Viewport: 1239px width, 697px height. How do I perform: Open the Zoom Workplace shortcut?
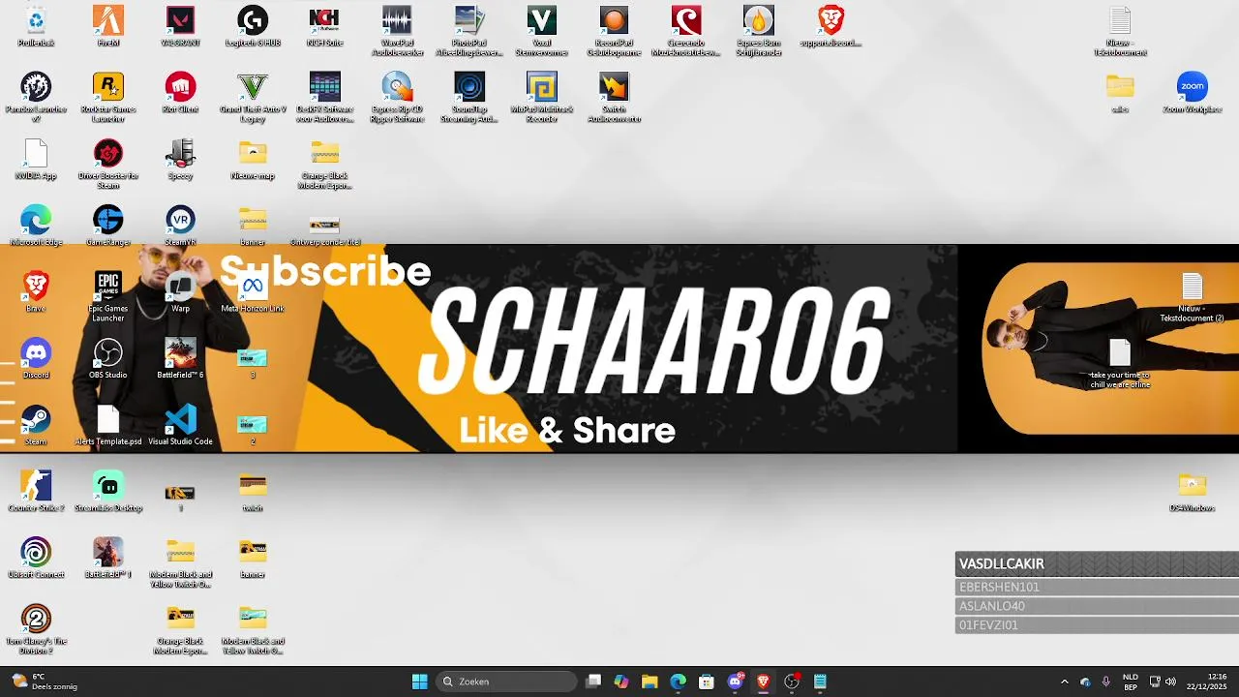(1193, 92)
